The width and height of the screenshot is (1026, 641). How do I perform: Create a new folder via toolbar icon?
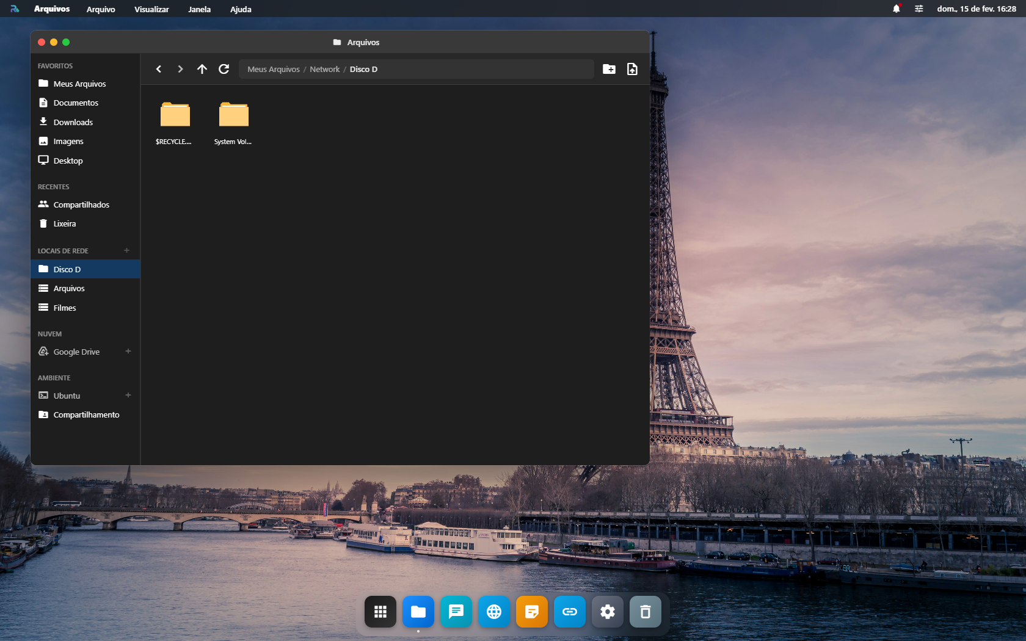(x=609, y=69)
